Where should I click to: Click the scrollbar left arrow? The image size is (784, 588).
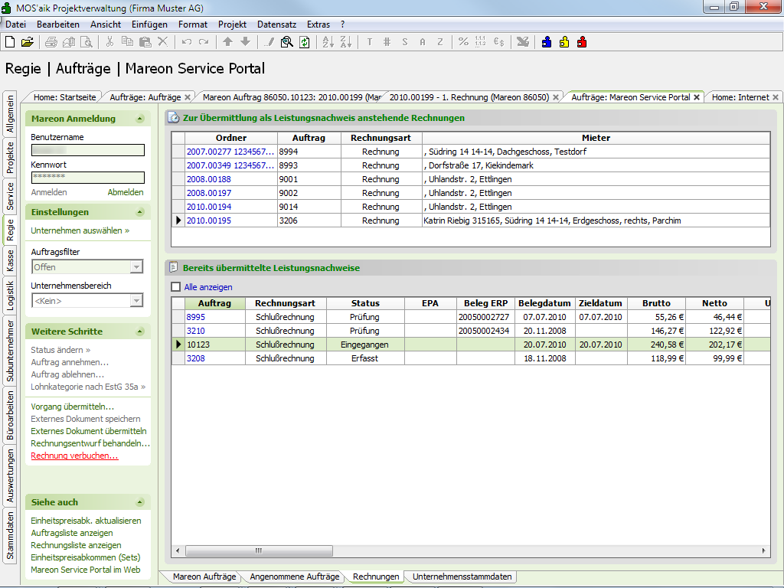[178, 550]
